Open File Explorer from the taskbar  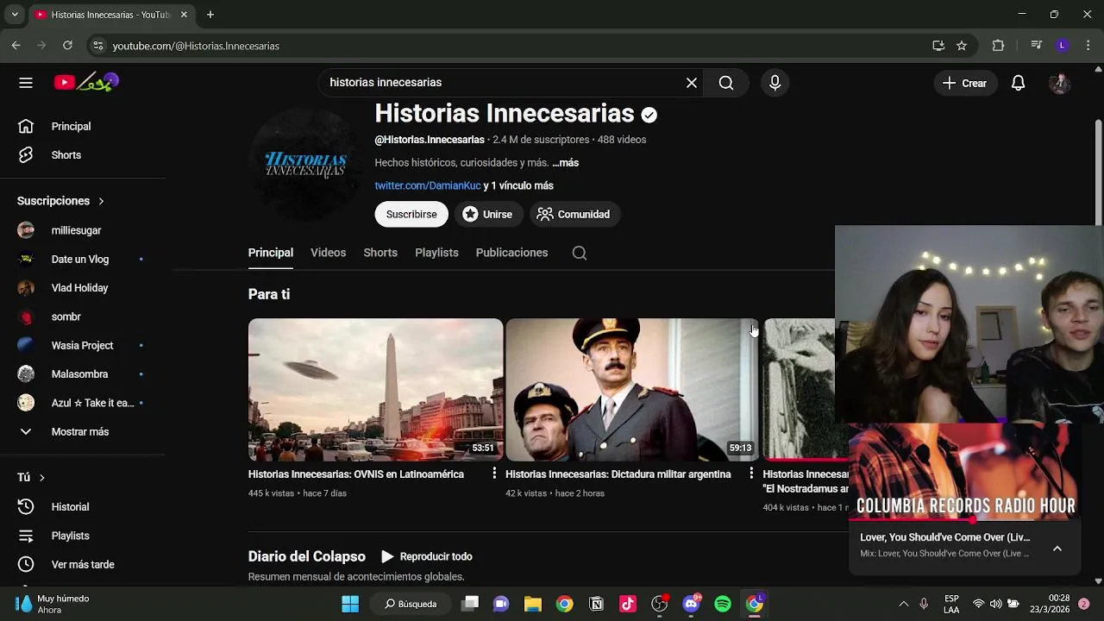[x=533, y=604]
